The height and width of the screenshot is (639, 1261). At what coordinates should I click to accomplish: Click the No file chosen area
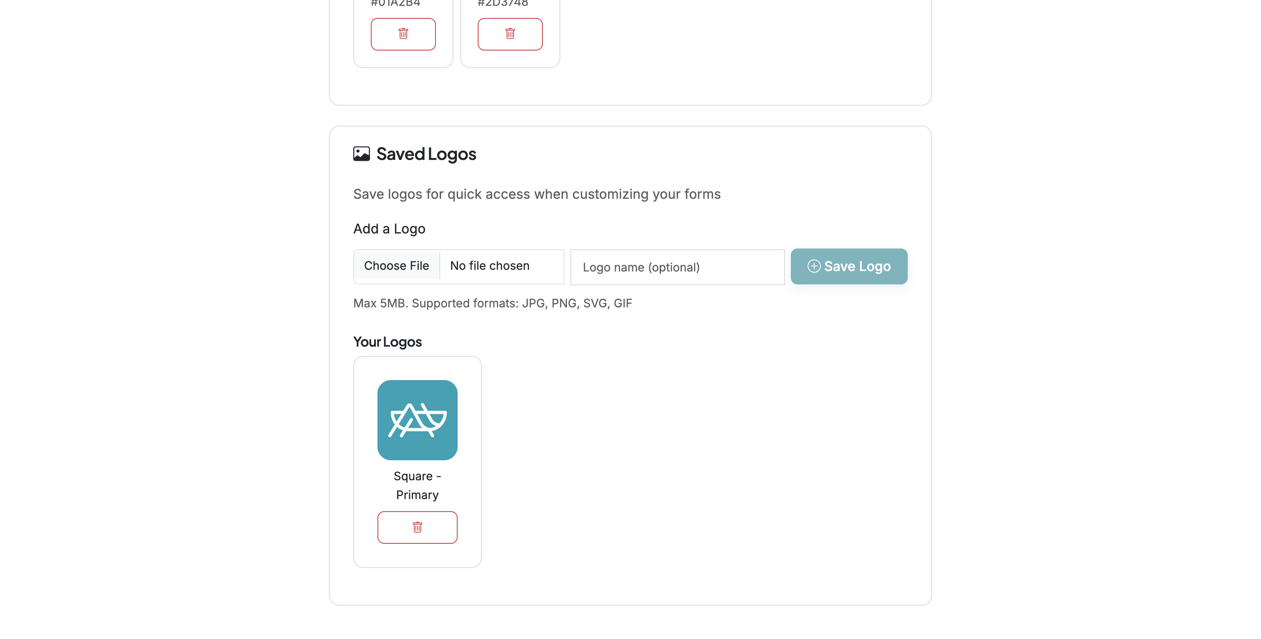tap(489, 266)
